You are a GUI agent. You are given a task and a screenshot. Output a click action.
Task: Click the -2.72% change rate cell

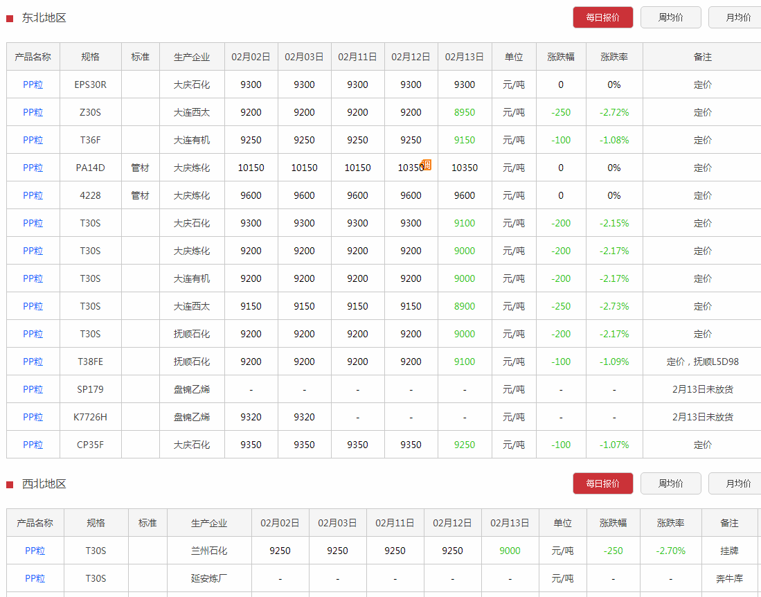point(614,112)
